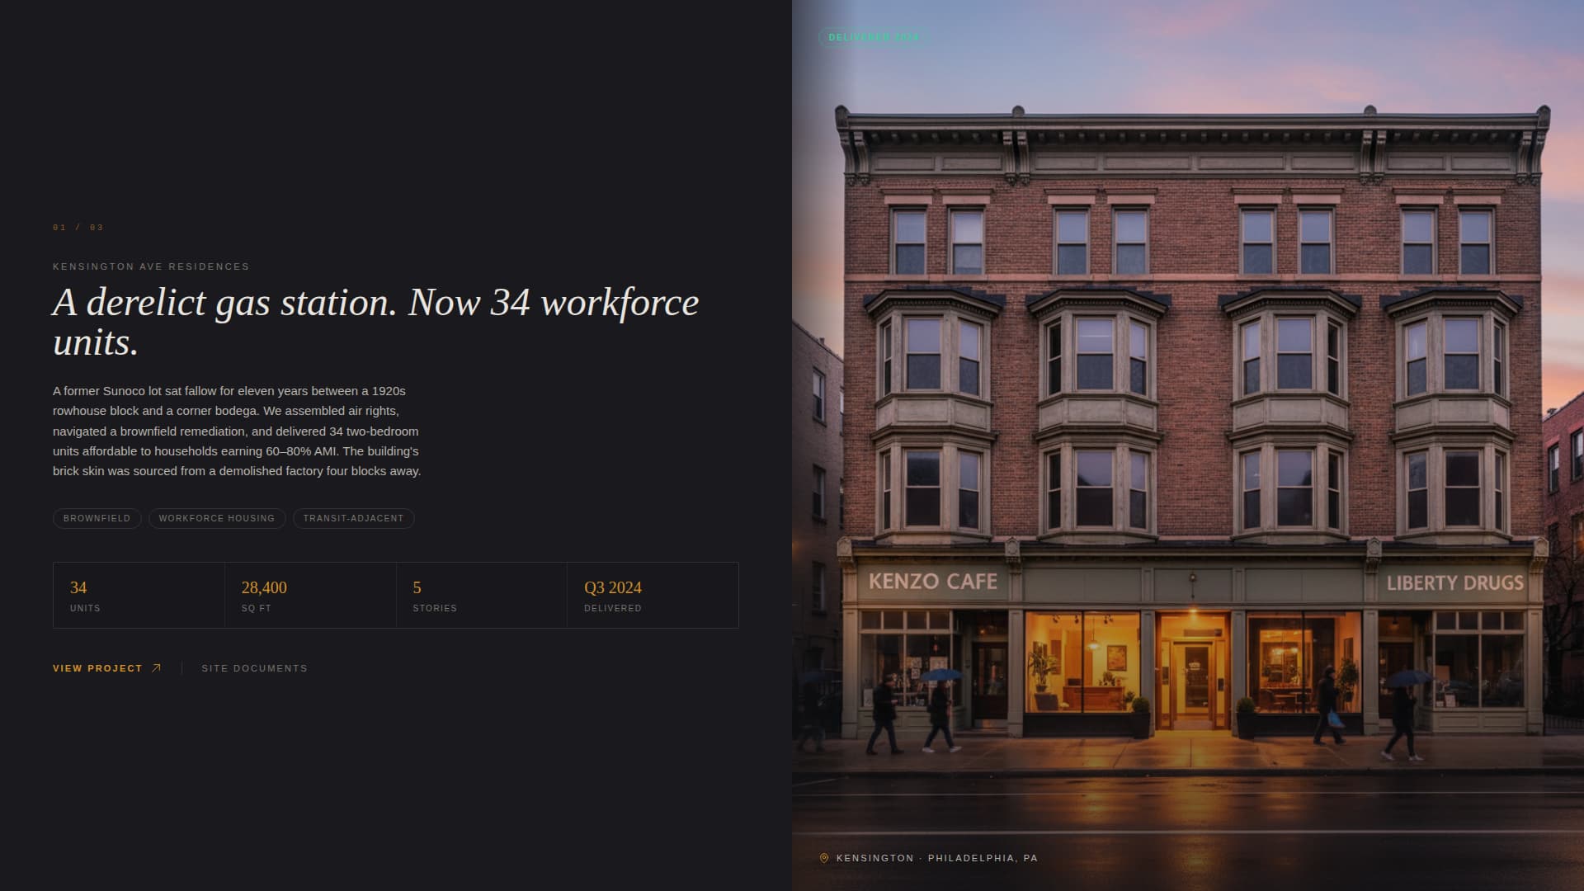Click the divider between VIEW PROJECT and SITE DOCUMENTS
Screen dimensions: 1584x891
click(183, 667)
